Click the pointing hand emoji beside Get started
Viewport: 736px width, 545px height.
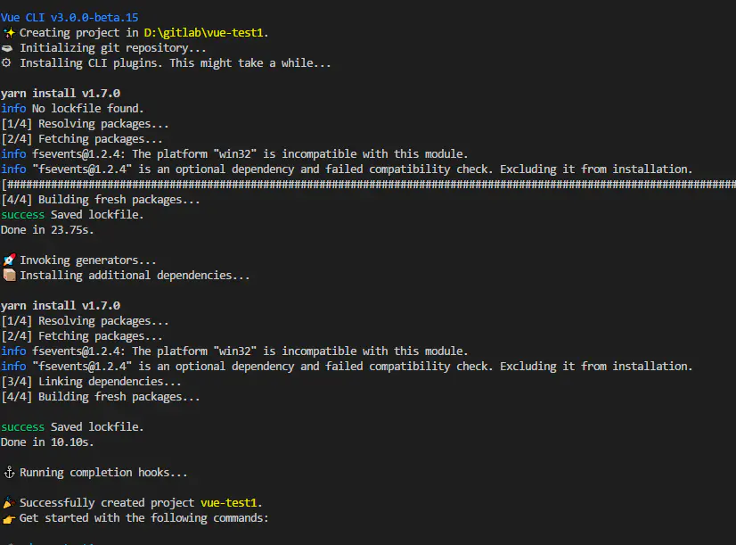[x=9, y=518]
